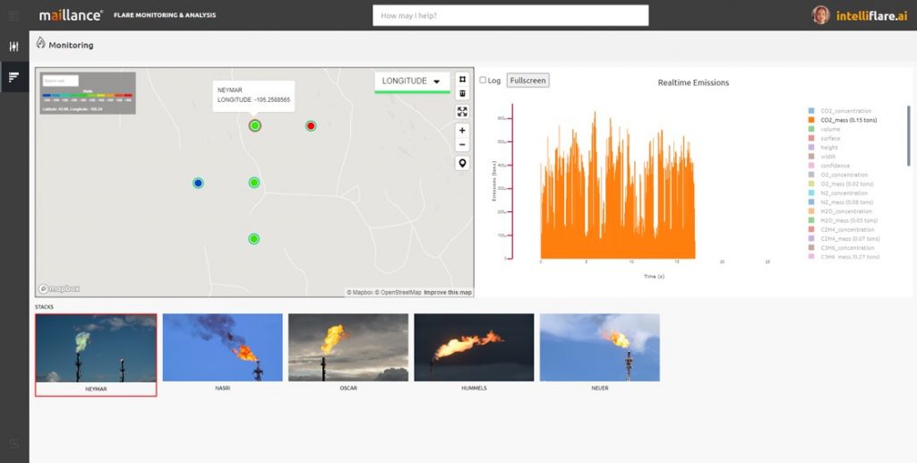Select the monitoring list icon in sidebar
The image size is (917, 463).
pyautogui.click(x=14, y=76)
